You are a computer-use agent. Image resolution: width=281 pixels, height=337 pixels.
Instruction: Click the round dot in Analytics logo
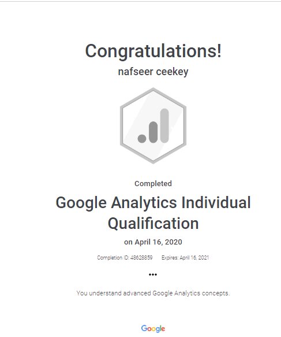142,139
